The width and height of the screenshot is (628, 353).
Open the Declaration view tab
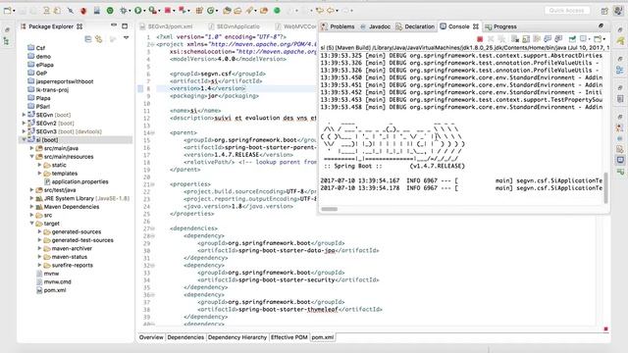(x=415, y=26)
